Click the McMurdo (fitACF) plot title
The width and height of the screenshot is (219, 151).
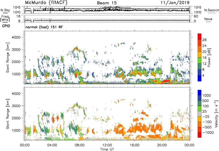46,3
